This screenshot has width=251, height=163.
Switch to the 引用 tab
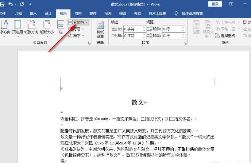click(x=78, y=13)
